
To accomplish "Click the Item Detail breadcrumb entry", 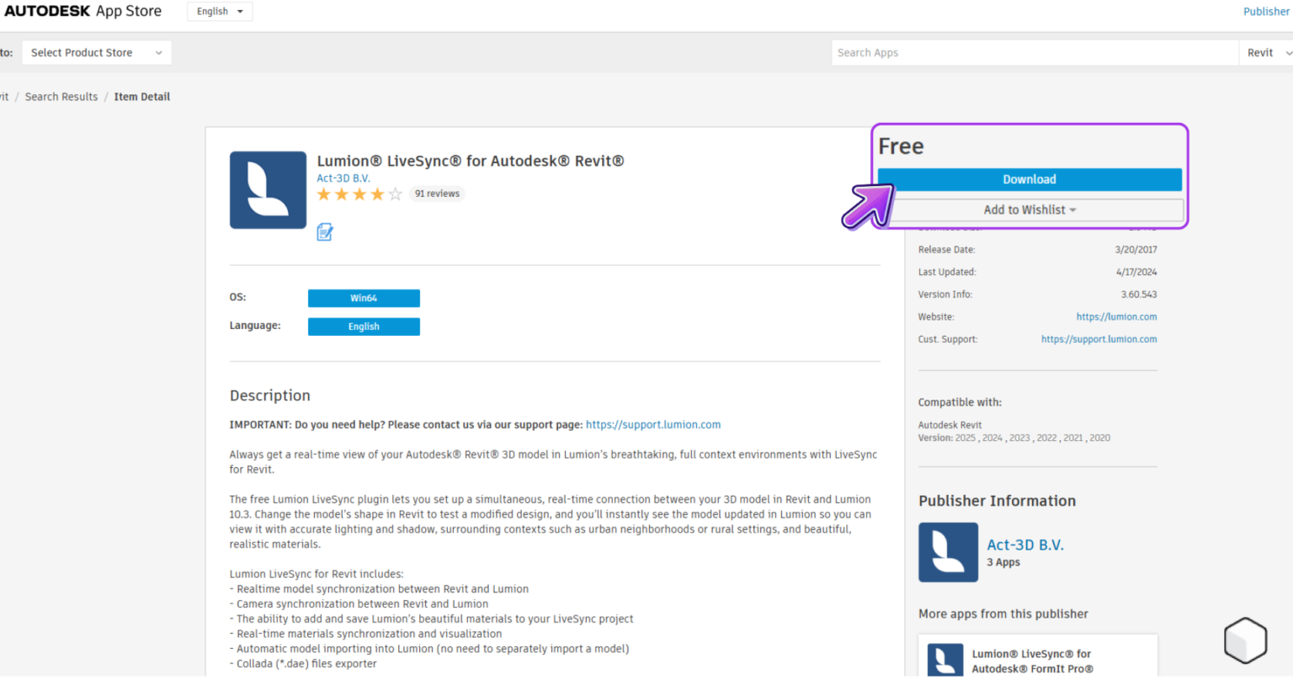I will (141, 96).
